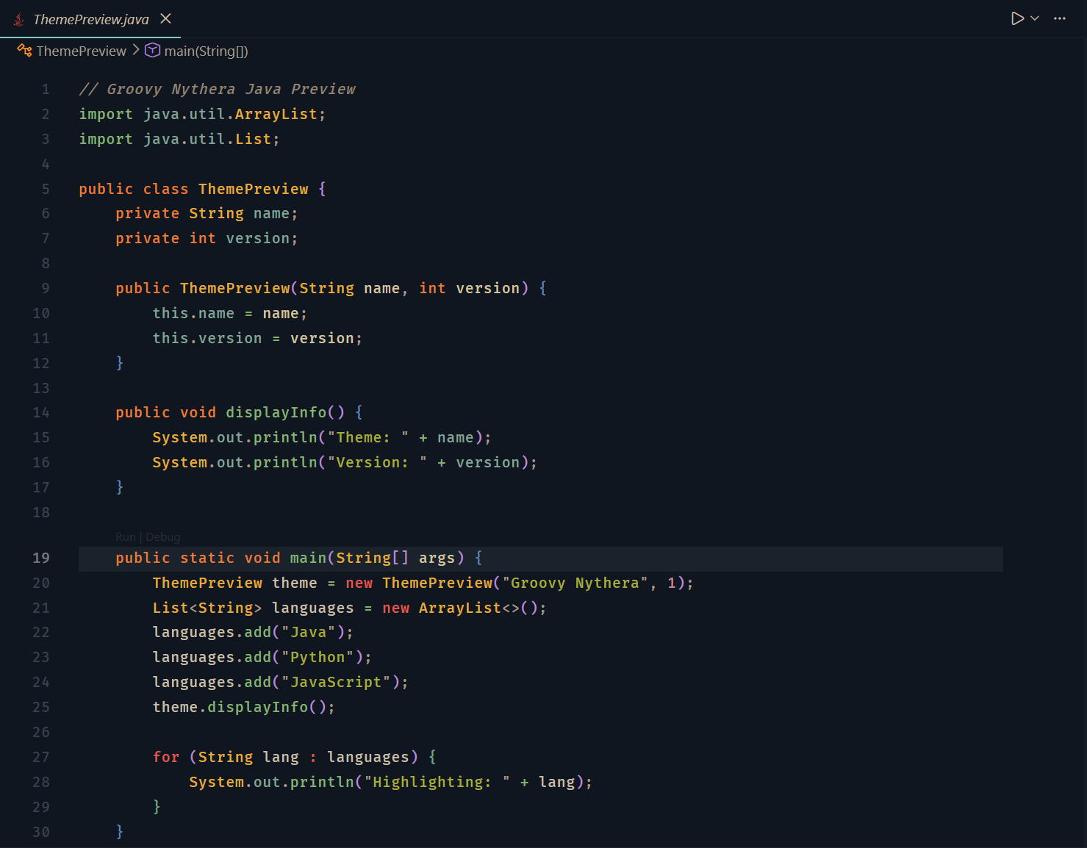Image resolution: width=1087 pixels, height=848 pixels.
Task: Start debugging via the Debug code lens
Action: pyautogui.click(x=162, y=536)
